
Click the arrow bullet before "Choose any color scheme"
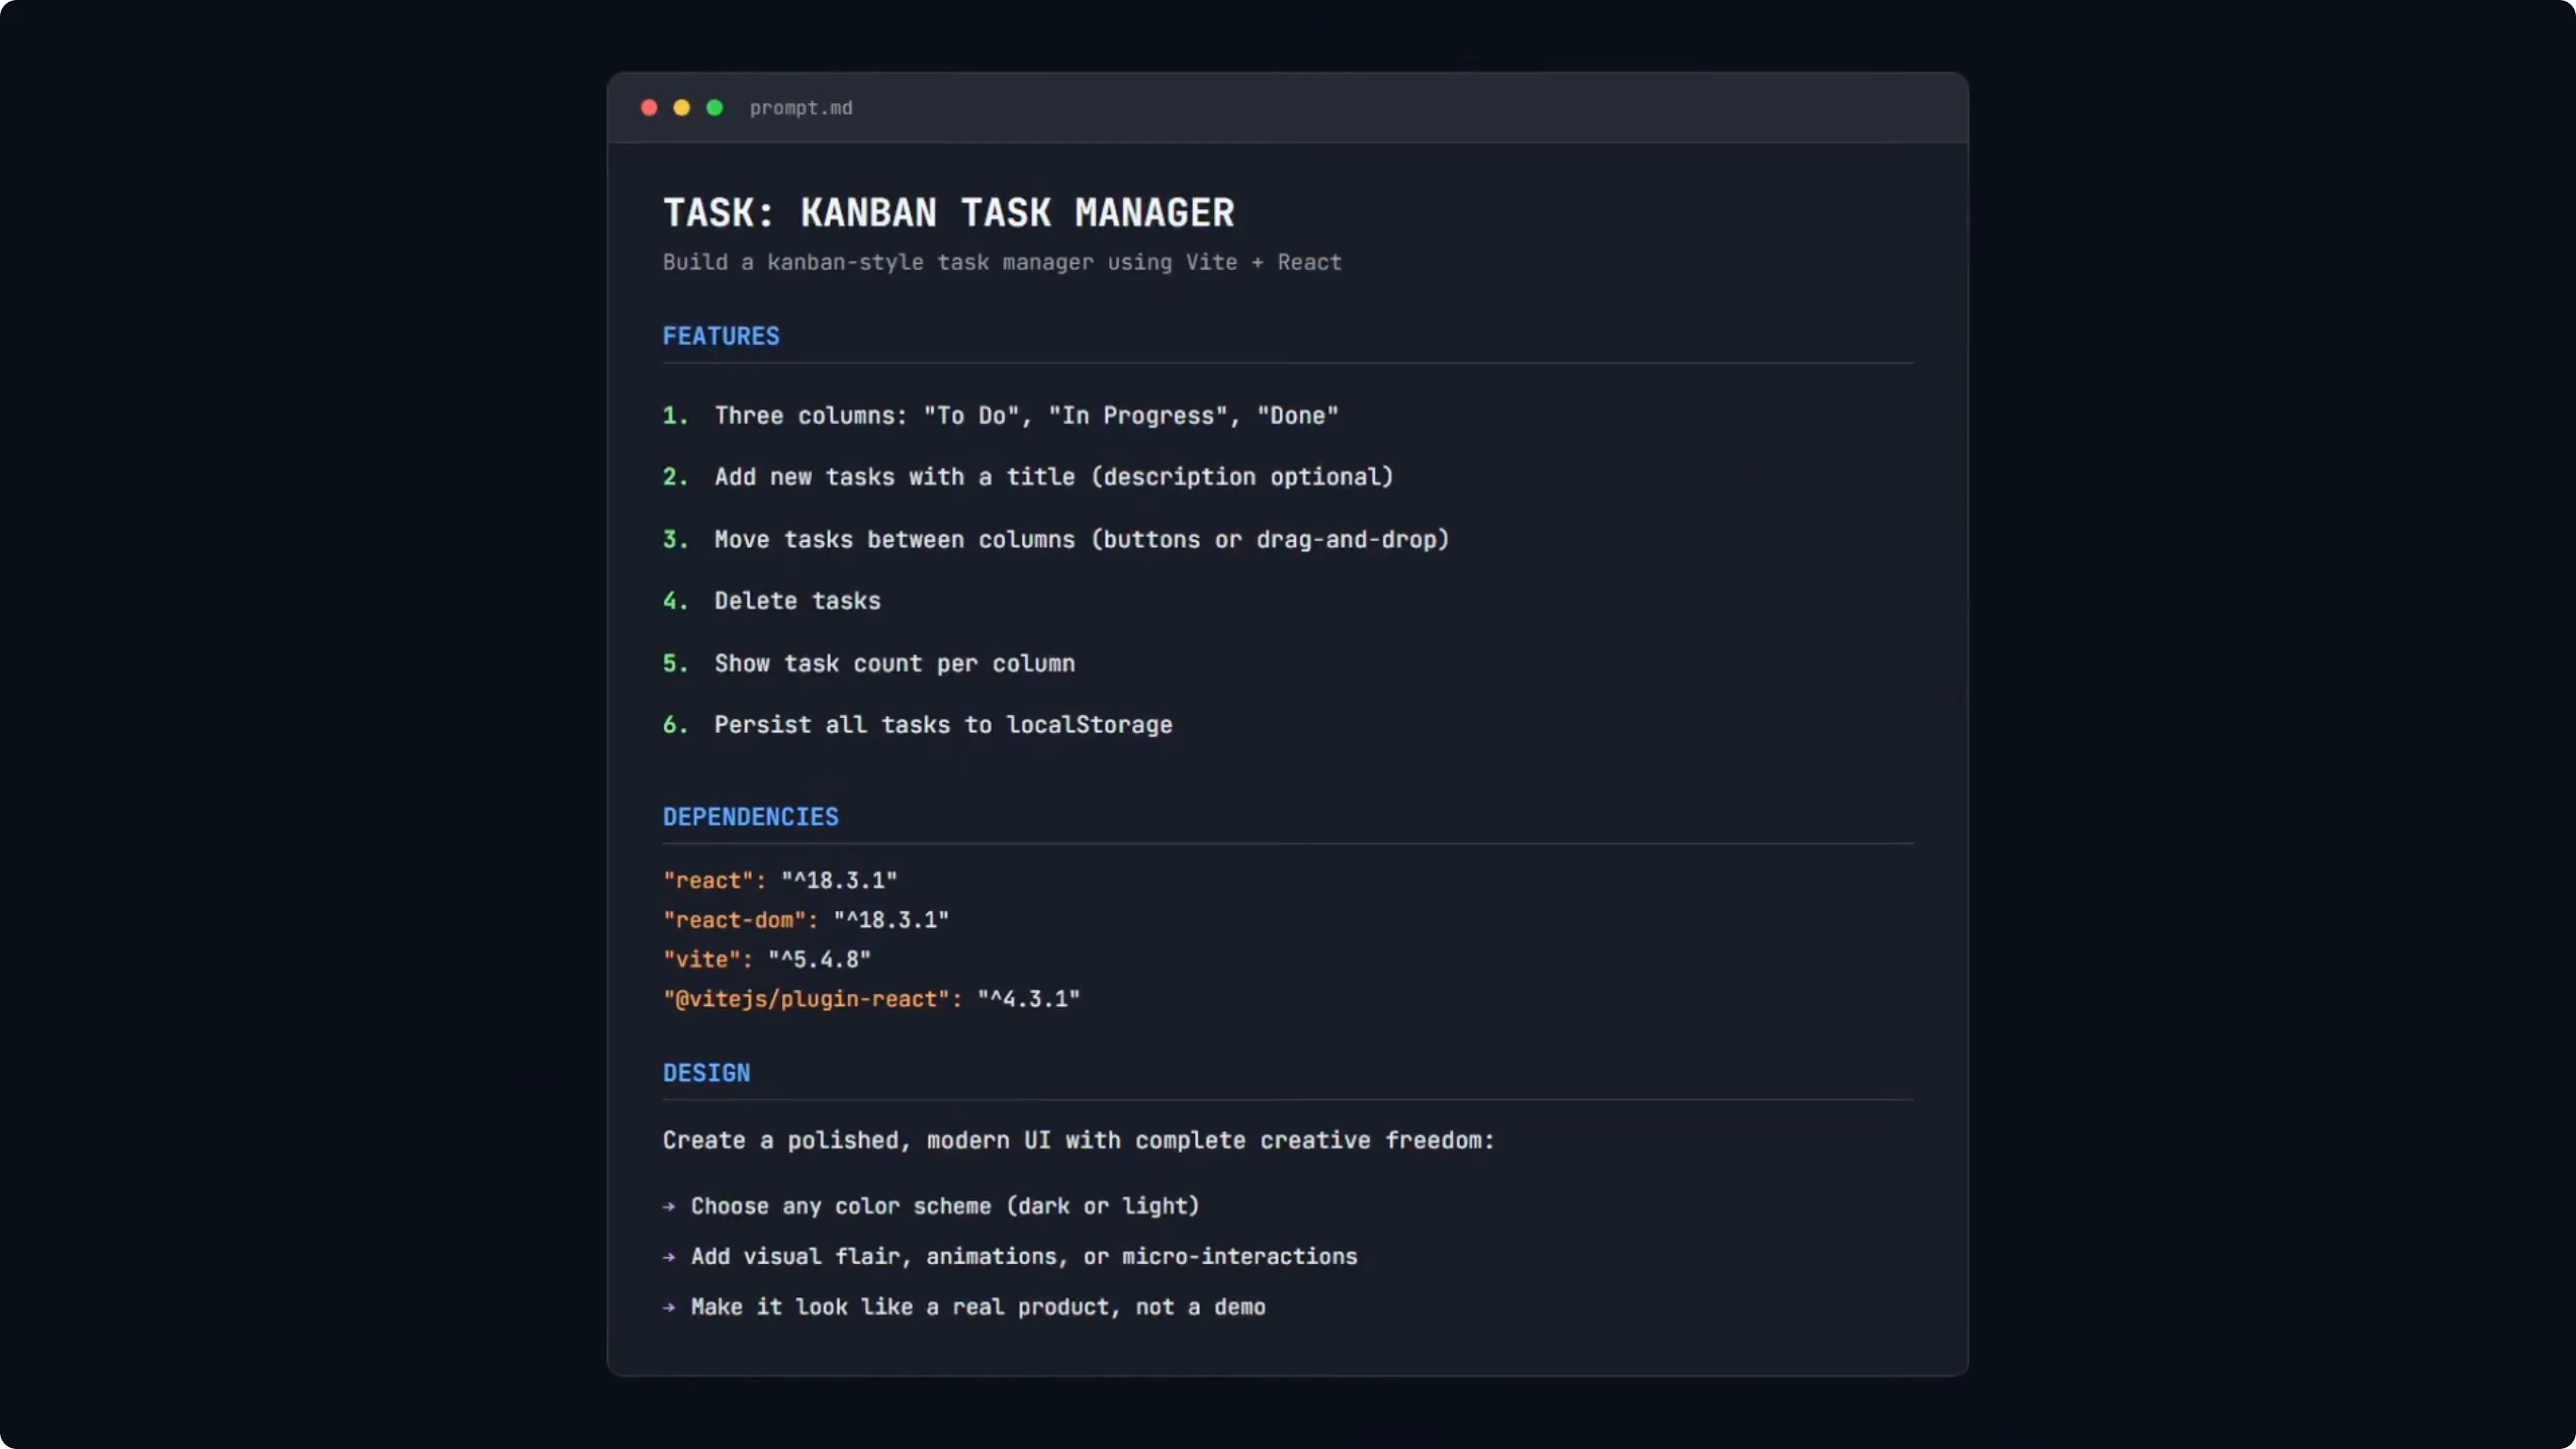click(669, 1207)
